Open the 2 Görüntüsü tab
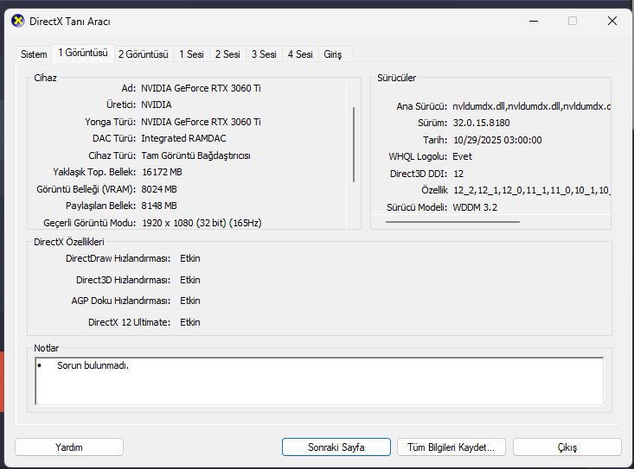 143,54
